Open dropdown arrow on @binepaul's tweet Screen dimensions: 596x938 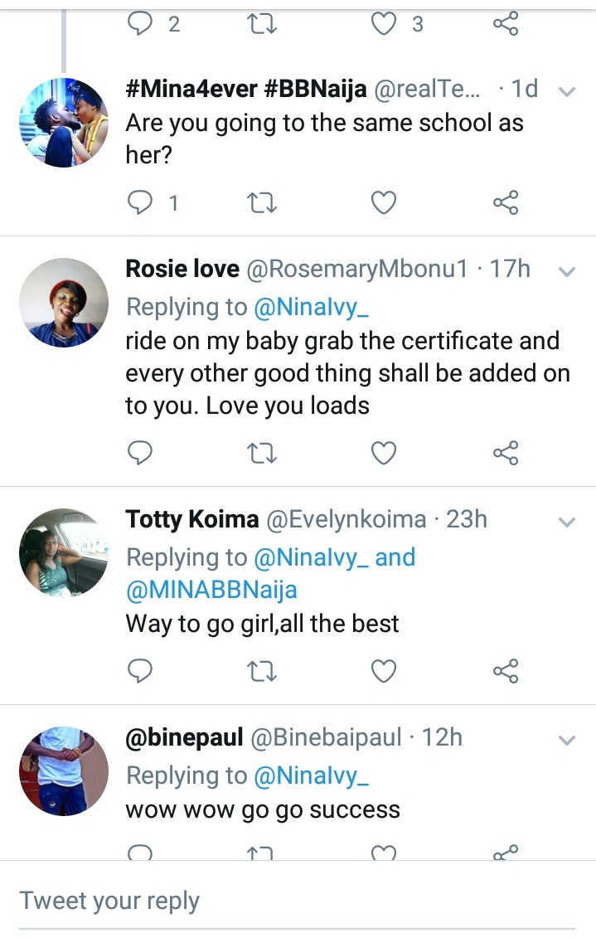tap(567, 739)
